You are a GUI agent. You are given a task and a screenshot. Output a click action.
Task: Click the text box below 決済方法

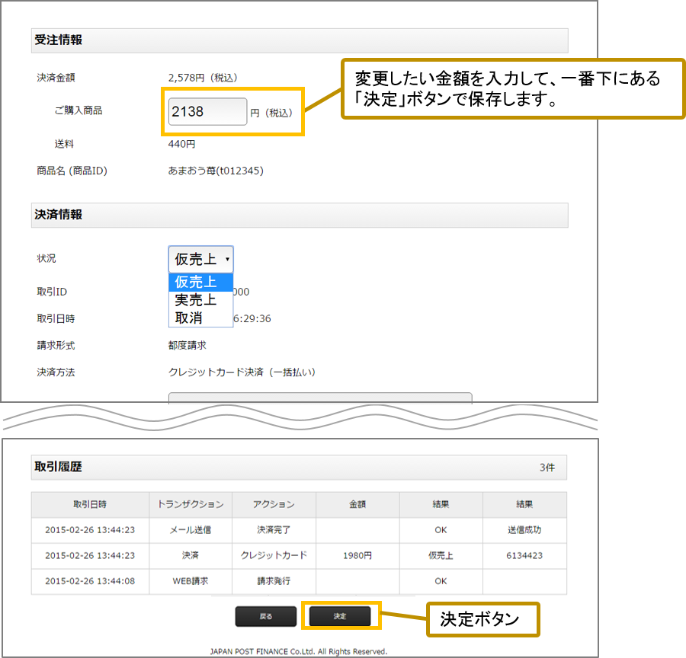pyautogui.click(x=319, y=397)
